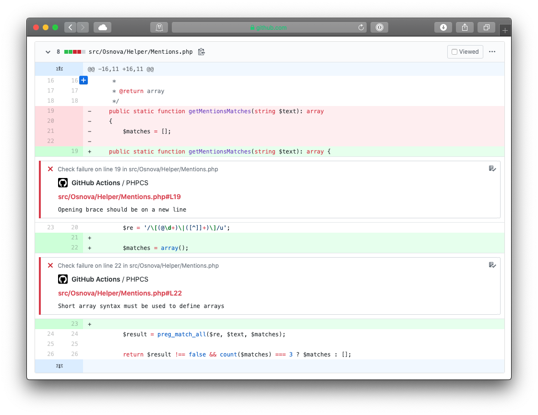The height and width of the screenshot is (415, 538).
Task: Open iCloud tabs cloud icon
Action: (103, 27)
